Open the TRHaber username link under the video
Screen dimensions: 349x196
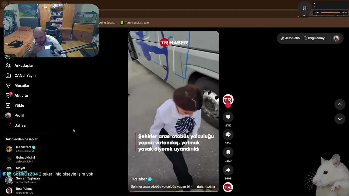tap(139, 179)
